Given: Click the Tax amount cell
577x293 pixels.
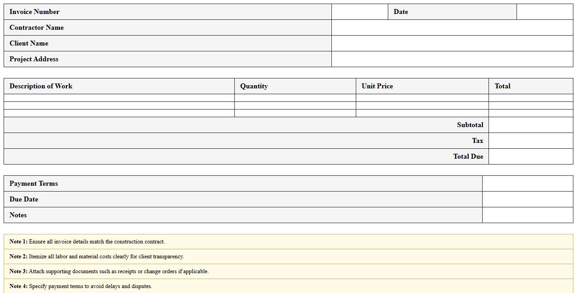Looking at the screenshot, I should [530, 141].
